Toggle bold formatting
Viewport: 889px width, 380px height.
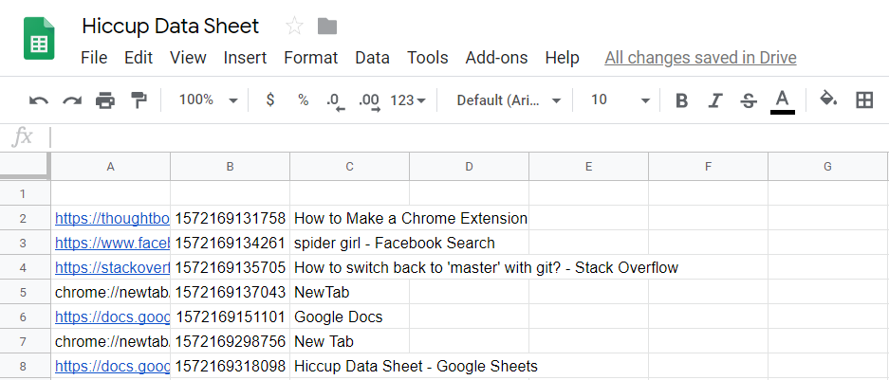click(681, 100)
